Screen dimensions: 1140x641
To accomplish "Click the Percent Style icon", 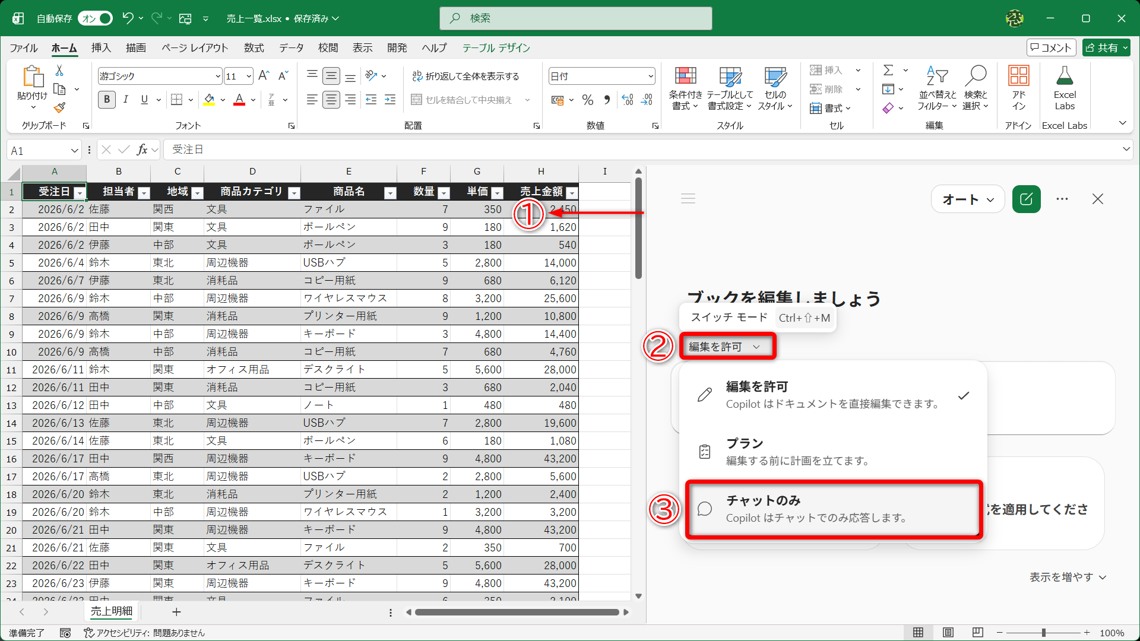I will click(x=588, y=100).
